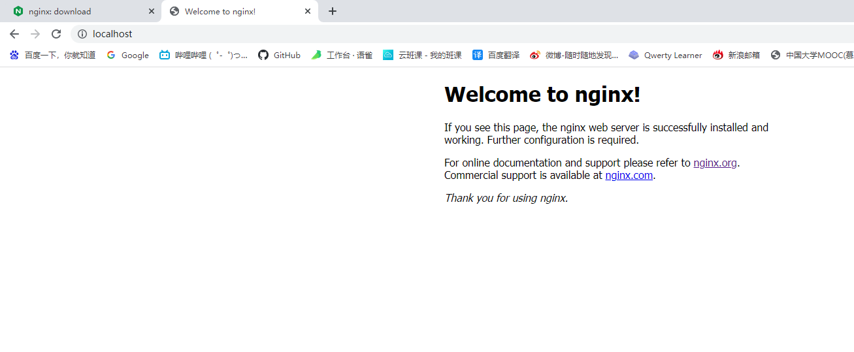This screenshot has height=352, width=854.
Task: Close the 'nginx: download' tab
Action: pyautogui.click(x=152, y=11)
